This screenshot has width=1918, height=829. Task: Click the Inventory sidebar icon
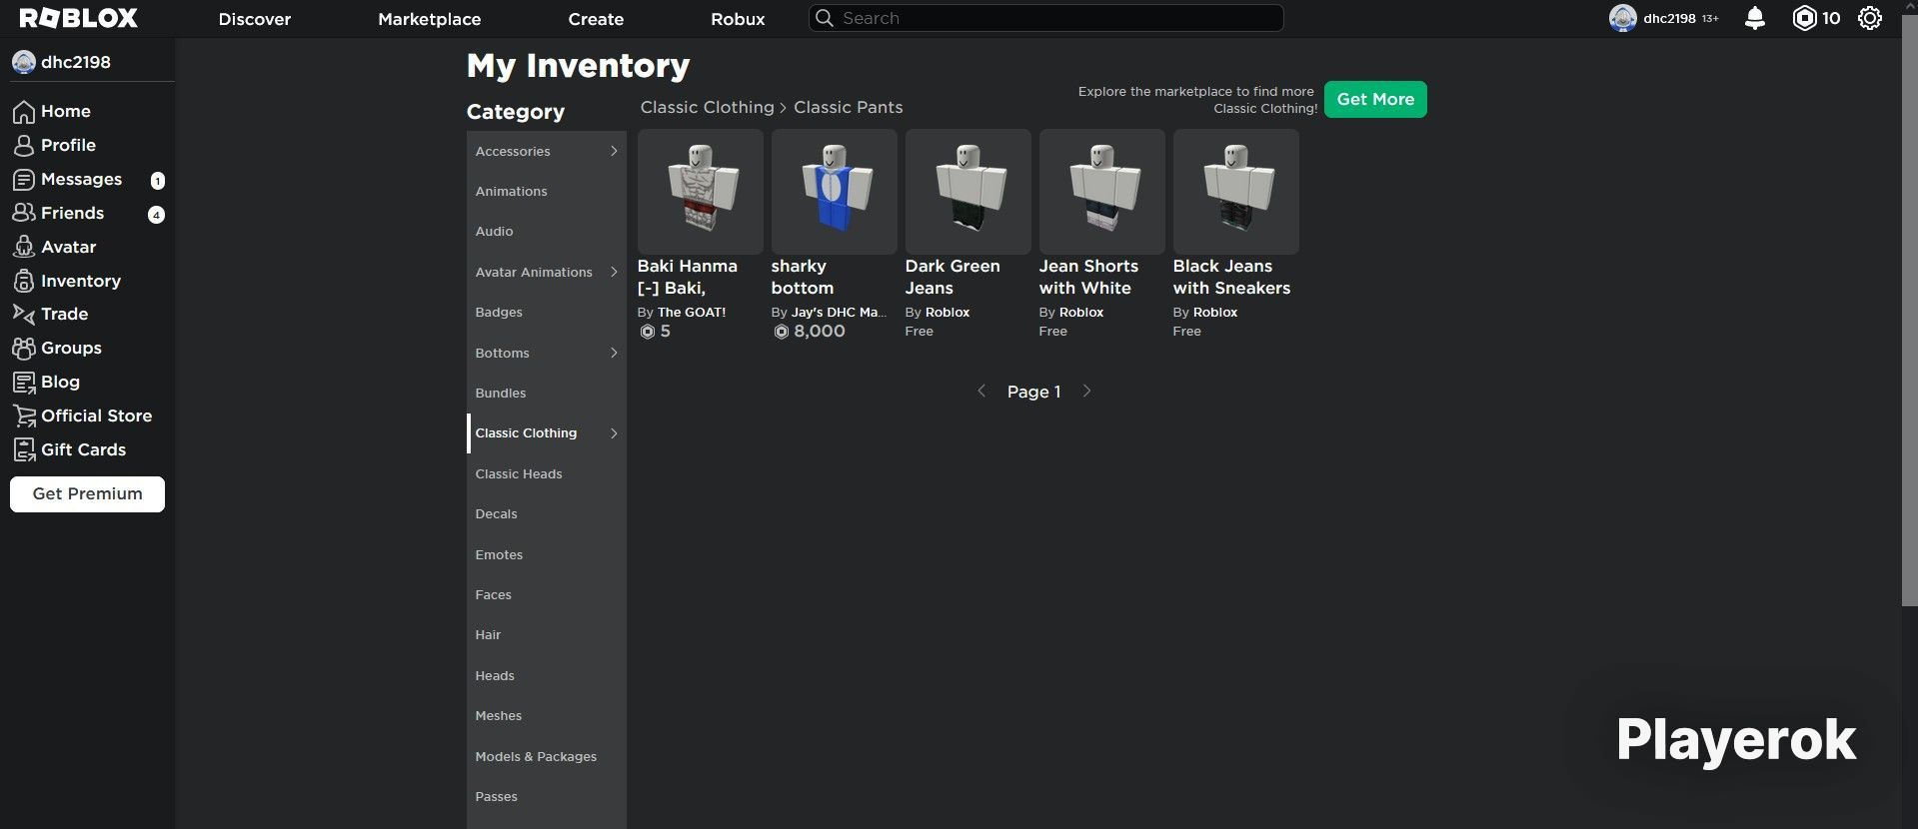click(x=24, y=281)
